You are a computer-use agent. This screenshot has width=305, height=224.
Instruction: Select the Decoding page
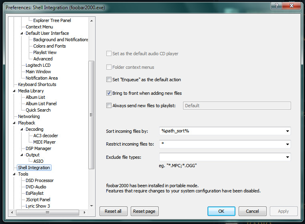[34, 129]
